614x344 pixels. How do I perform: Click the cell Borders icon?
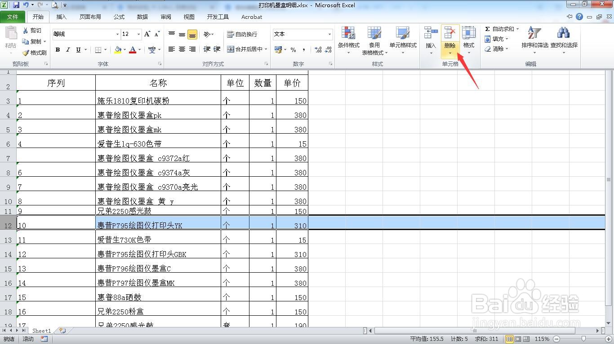(98, 50)
